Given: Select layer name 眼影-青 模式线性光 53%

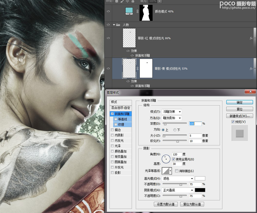Looking at the screenshot, I should tap(171, 68).
